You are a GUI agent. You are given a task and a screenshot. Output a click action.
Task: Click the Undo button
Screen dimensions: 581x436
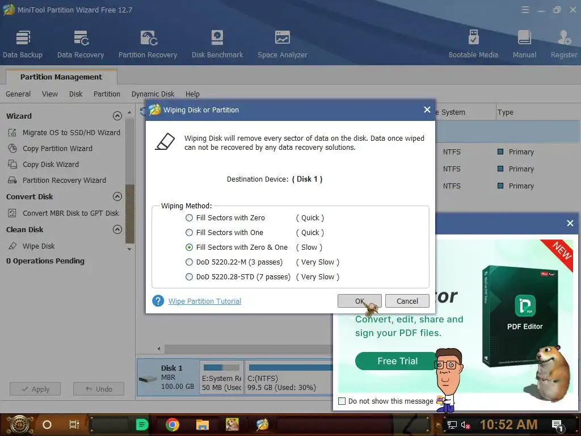[99, 389]
